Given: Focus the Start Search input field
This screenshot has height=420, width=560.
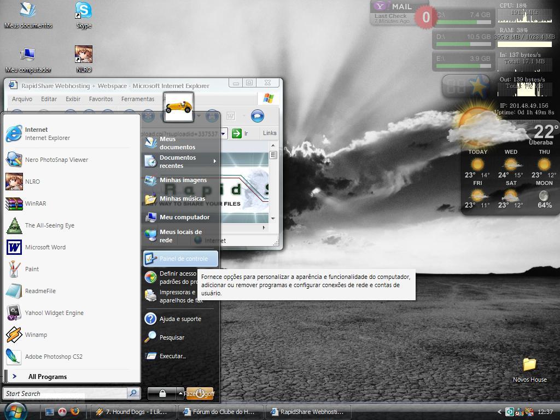Looking at the screenshot, I should pyautogui.click(x=66, y=393).
